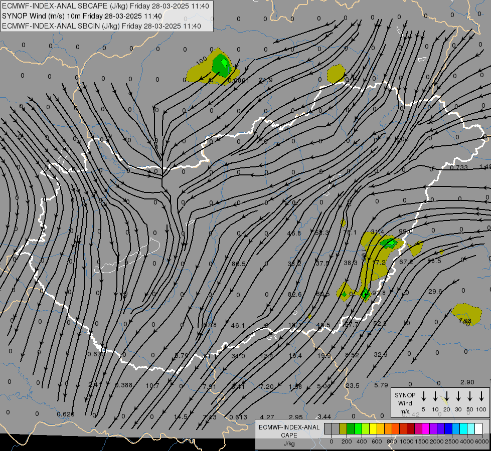
Task: Click the map value 29.6
Action: 435,291
